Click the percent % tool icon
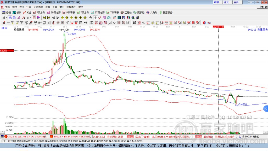268x151 pixels. (144, 23)
